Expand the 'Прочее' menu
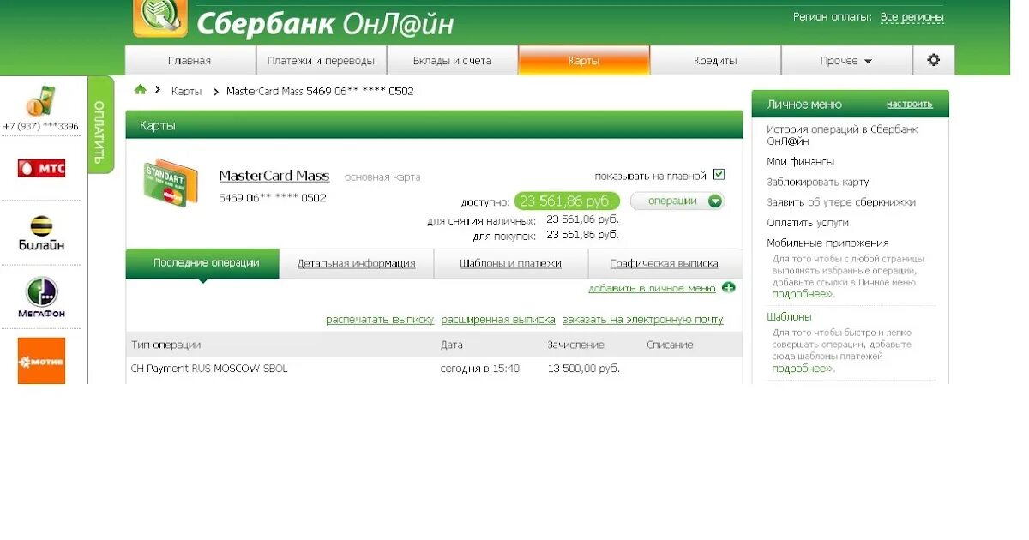The image size is (1029, 540). pos(846,61)
